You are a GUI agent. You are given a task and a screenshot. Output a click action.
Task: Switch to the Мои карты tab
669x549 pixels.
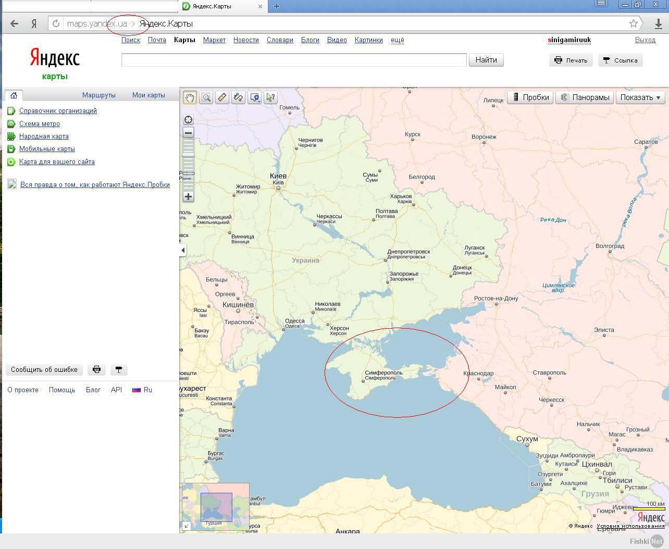click(148, 95)
